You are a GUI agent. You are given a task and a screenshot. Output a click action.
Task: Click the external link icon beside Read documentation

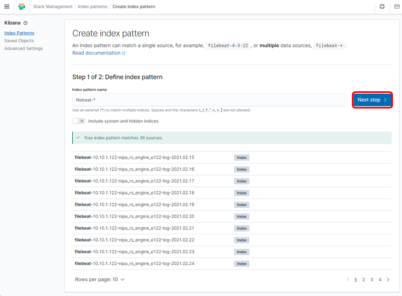(123, 53)
